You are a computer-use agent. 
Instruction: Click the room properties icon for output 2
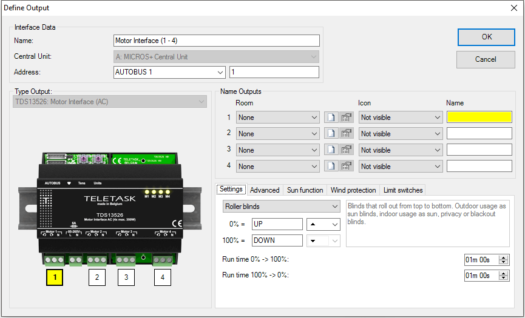click(x=346, y=134)
